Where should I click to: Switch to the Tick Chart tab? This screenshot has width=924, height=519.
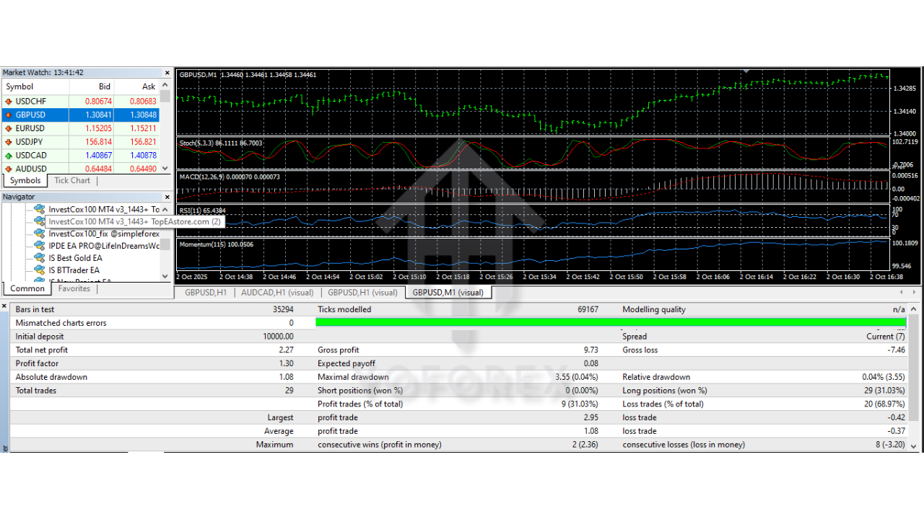(71, 180)
